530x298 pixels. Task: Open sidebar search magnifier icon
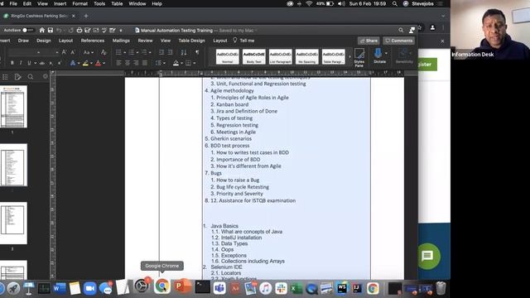coord(31,77)
